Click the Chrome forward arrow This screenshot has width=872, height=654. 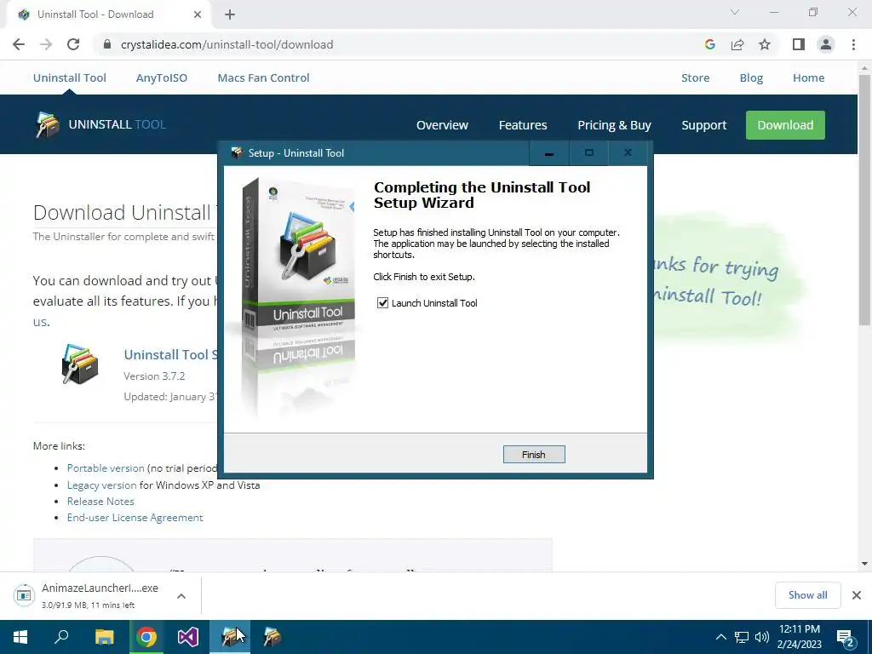pyautogui.click(x=46, y=44)
